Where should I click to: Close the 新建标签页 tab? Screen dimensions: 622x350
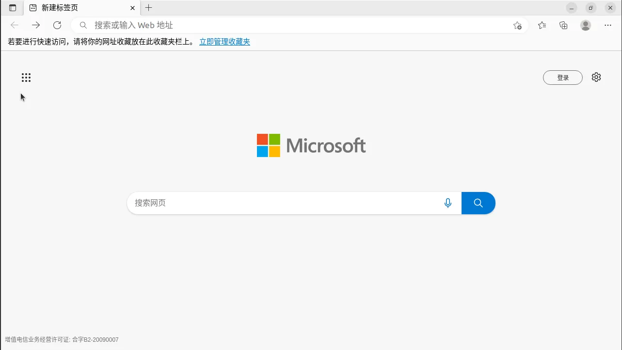(132, 8)
